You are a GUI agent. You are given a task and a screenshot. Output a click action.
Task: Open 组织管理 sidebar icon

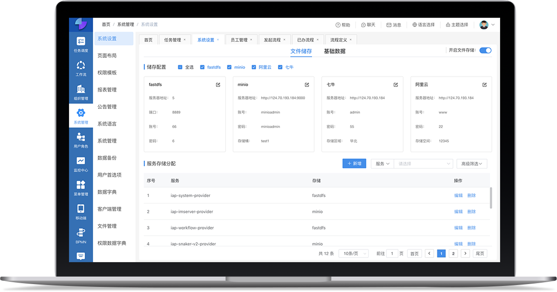81,92
